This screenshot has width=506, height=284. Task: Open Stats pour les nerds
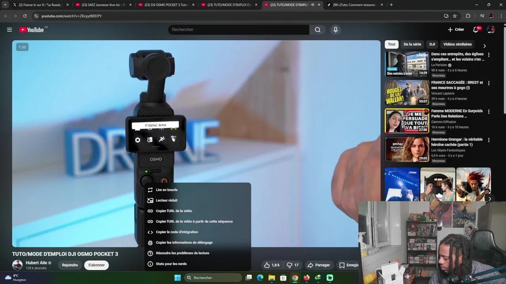(x=197, y=264)
